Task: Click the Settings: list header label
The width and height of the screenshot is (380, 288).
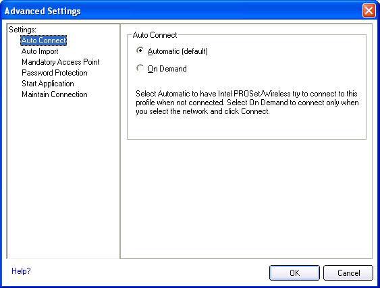Action: click(x=22, y=30)
